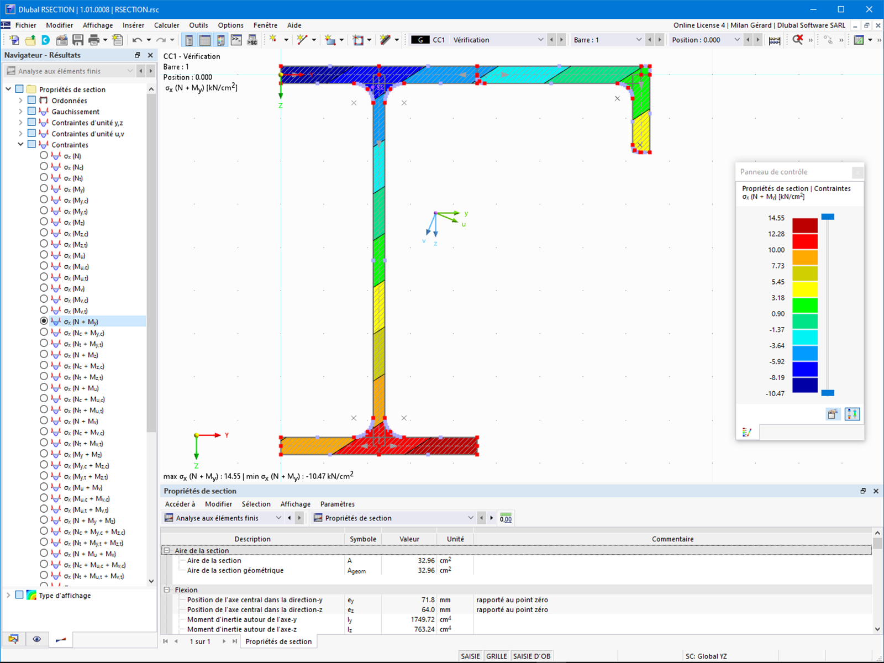Collapse the Propriétés de section tree node

click(8, 89)
